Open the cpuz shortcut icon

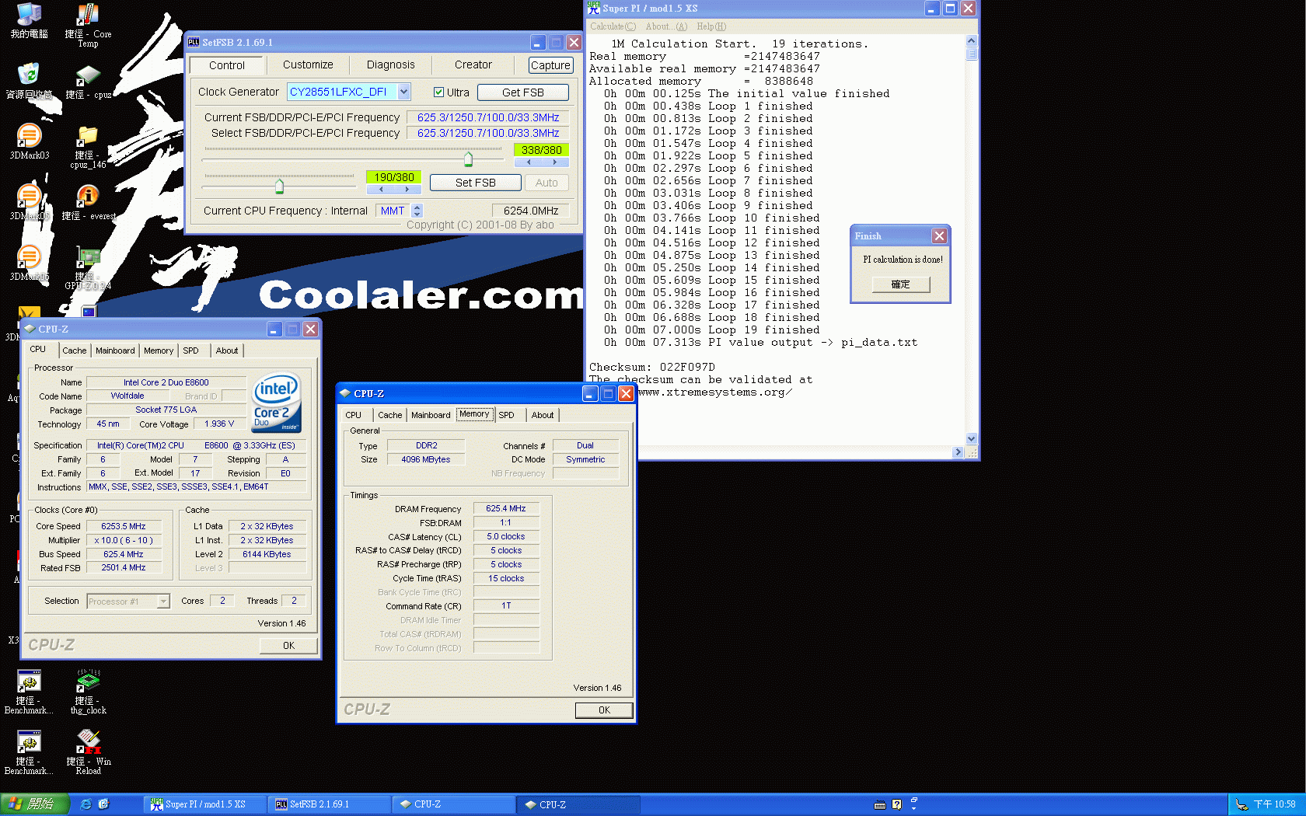88,82
